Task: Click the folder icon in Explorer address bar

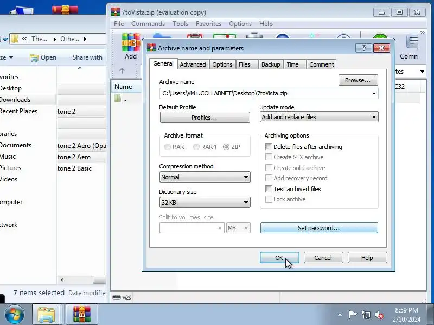Action: [15, 39]
